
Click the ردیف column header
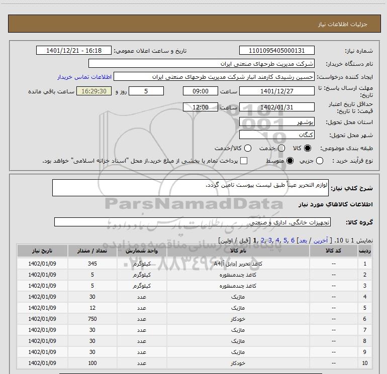(x=365, y=251)
